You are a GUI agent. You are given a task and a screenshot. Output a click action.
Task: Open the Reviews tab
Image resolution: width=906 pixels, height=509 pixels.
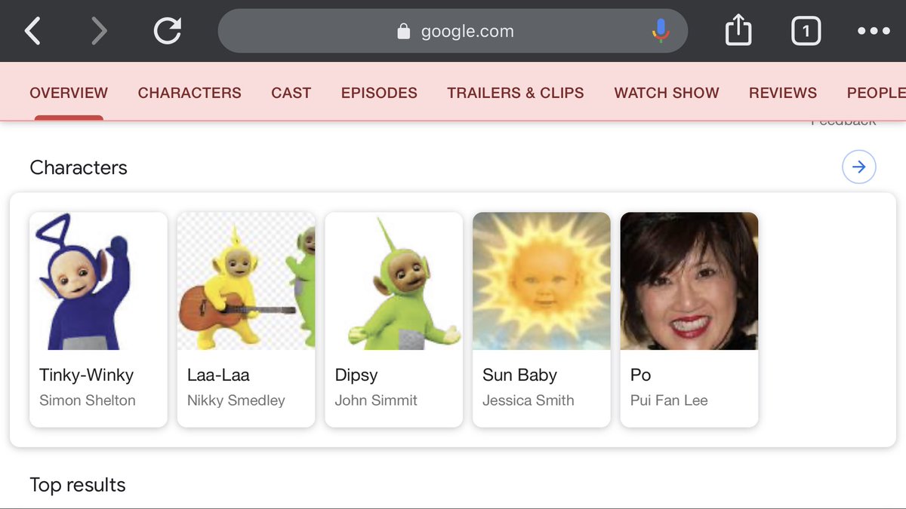783,93
